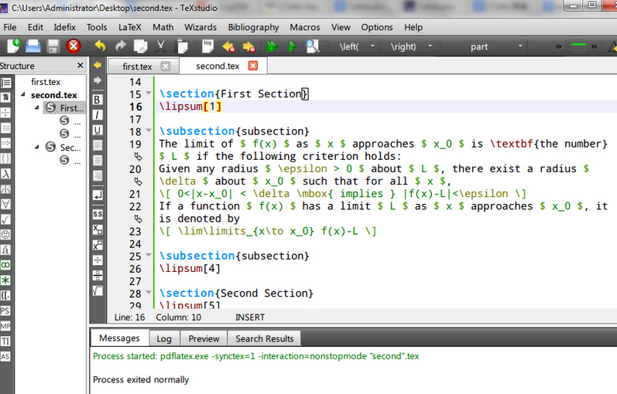
Task: Apply italic with the I icon
Action: 98,115
